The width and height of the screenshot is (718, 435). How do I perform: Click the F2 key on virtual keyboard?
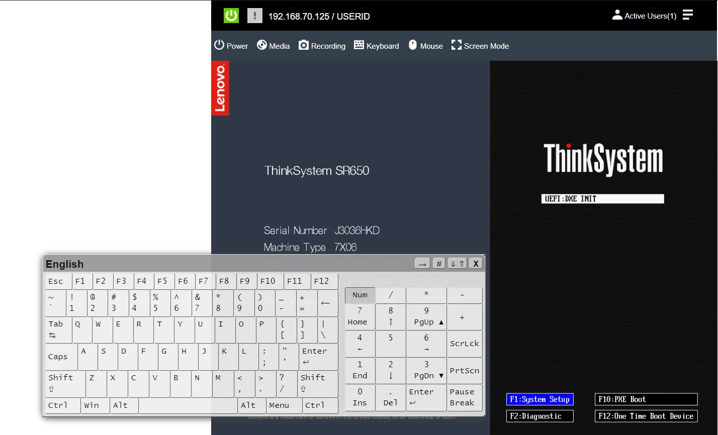click(x=103, y=281)
